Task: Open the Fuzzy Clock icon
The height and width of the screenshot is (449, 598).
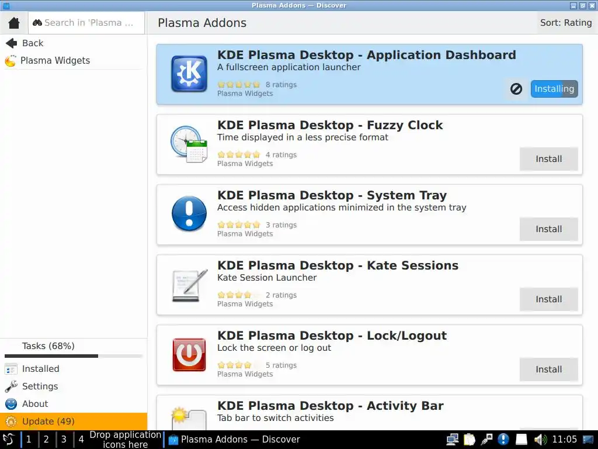Action: point(189,144)
